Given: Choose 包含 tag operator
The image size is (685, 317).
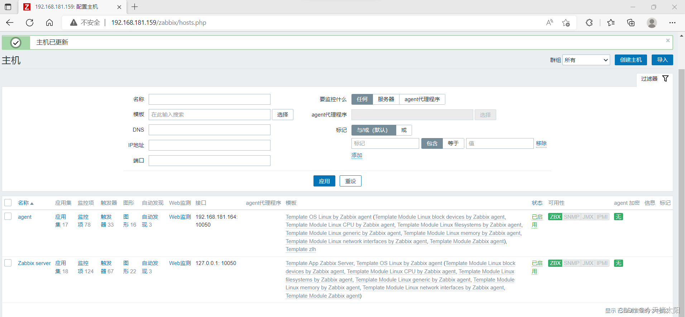Looking at the screenshot, I should pos(432,143).
